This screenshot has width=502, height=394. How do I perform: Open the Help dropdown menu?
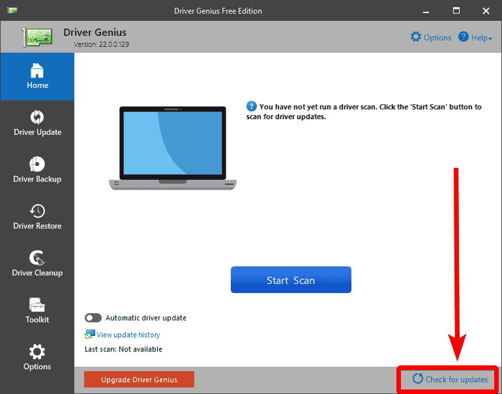coord(475,37)
